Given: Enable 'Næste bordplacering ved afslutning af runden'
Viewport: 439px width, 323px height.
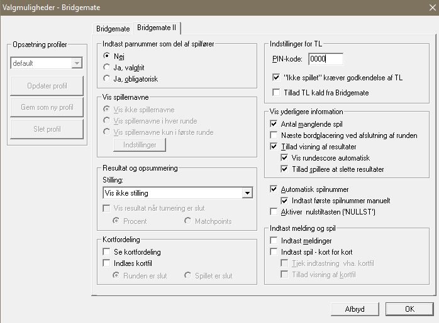Looking at the screenshot, I should pyautogui.click(x=274, y=135).
